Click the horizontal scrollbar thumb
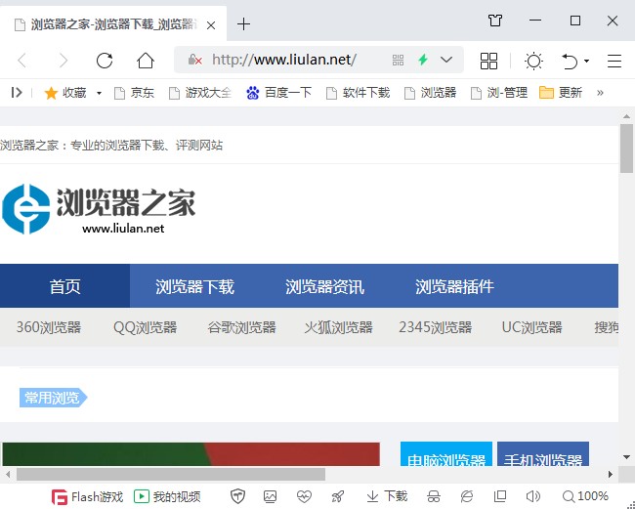 pos(171,474)
